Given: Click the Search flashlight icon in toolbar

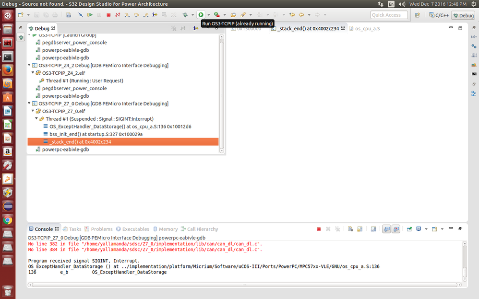Looking at the screenshot, I should (x=243, y=15).
